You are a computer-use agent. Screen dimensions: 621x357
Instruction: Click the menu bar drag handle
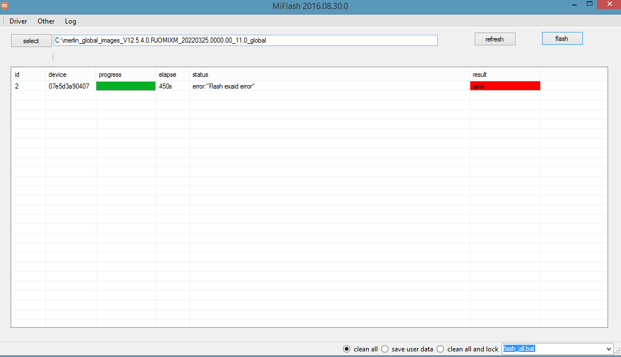pyautogui.click(x=3, y=21)
